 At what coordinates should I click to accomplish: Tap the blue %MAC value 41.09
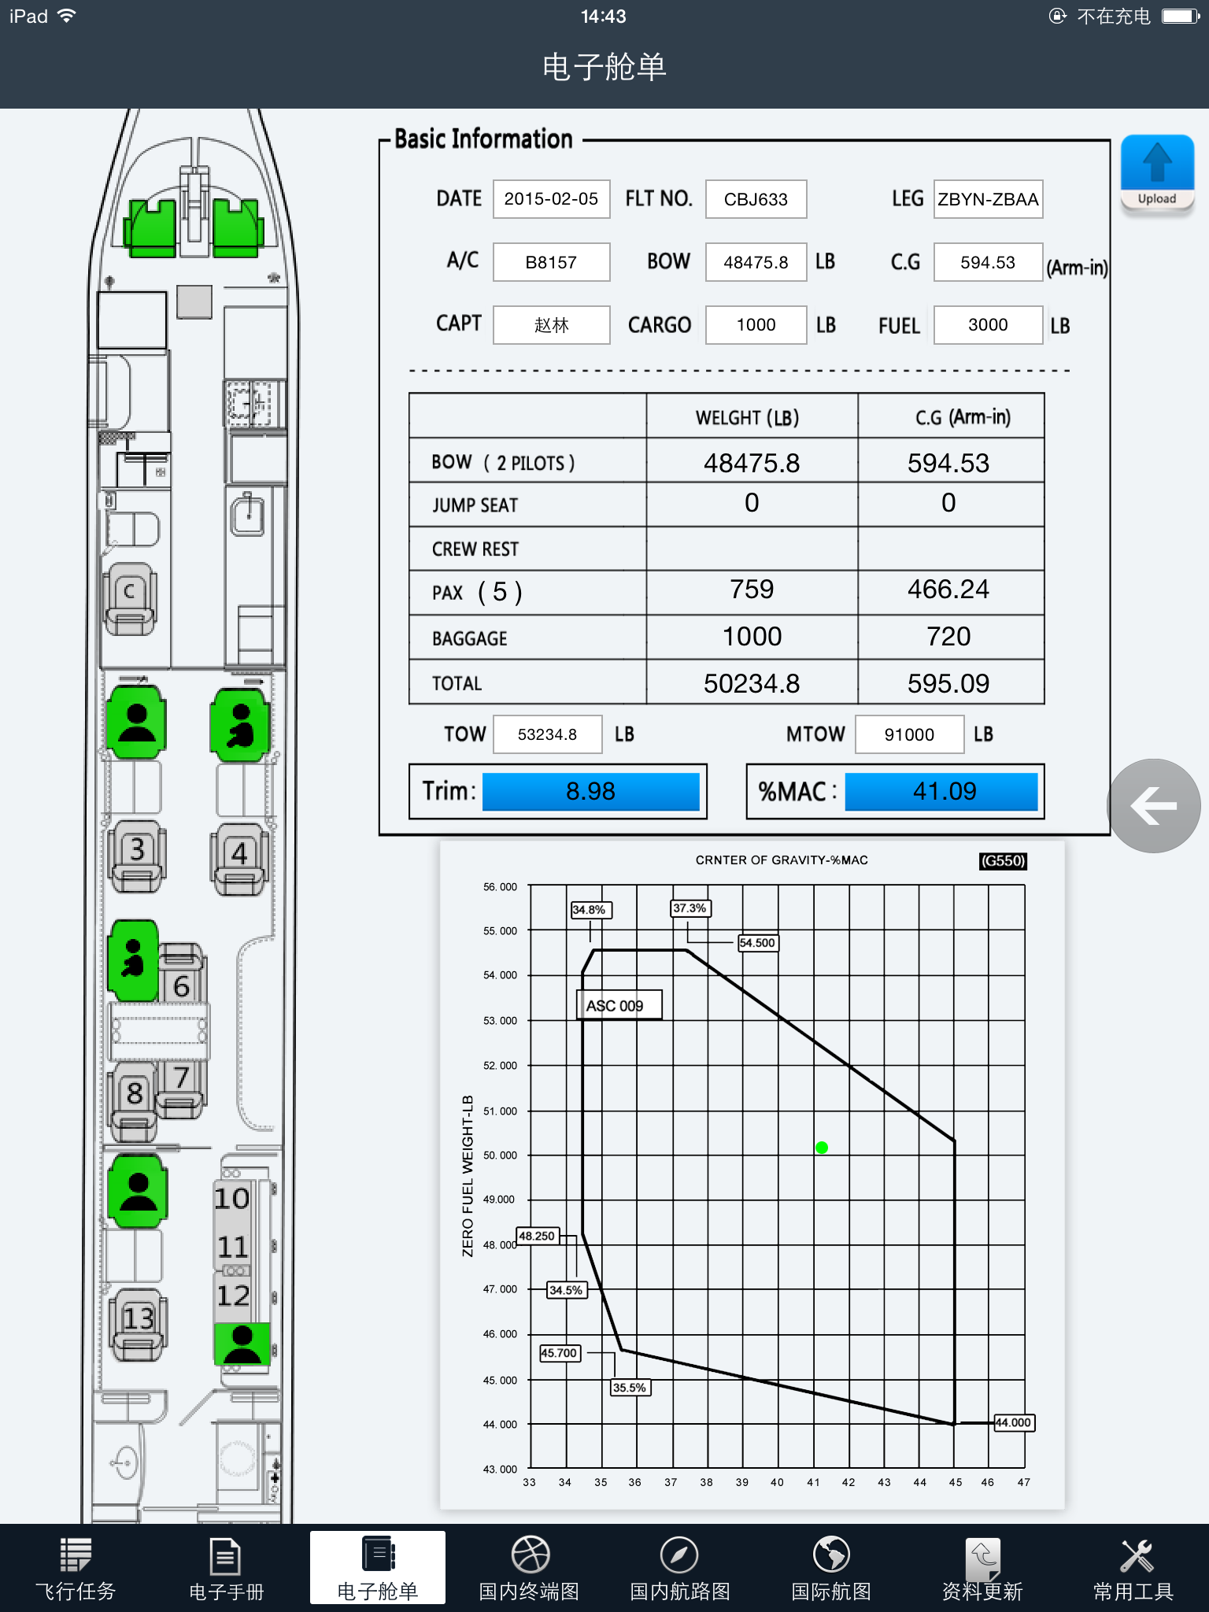pyautogui.click(x=943, y=791)
